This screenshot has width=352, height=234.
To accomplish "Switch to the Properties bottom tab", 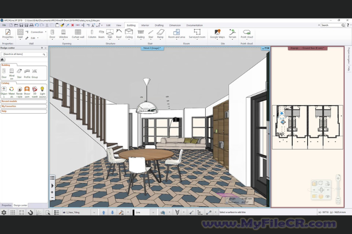I will point(6,205).
